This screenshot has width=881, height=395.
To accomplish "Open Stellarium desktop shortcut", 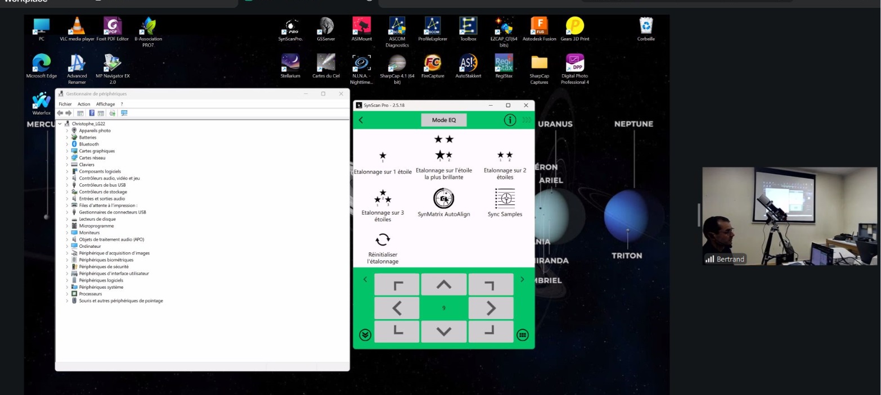I will pos(290,63).
